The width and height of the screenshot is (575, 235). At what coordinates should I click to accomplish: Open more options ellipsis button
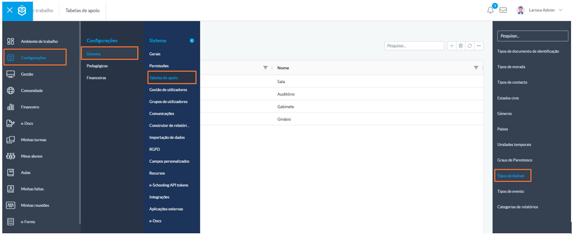coord(479,46)
